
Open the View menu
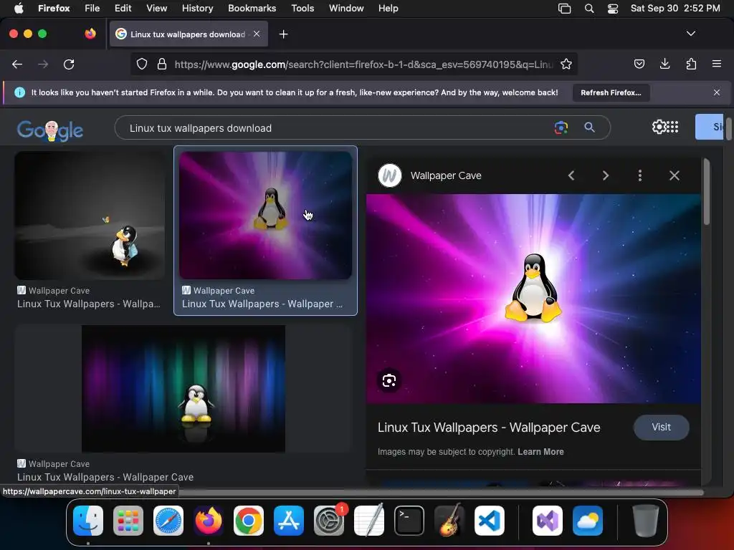(156, 9)
